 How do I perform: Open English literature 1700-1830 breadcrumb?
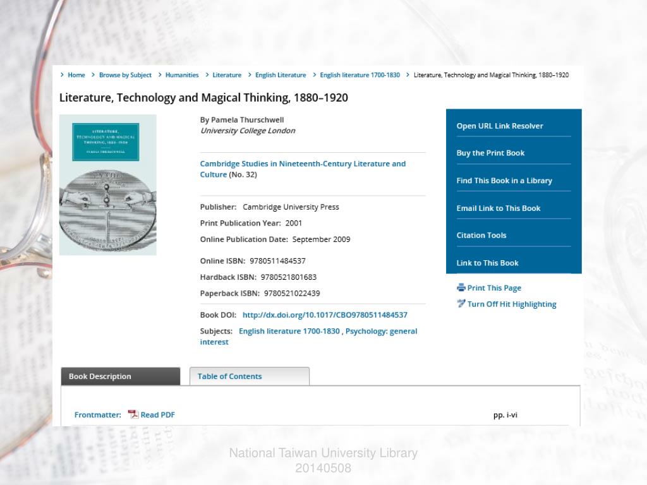coord(360,75)
